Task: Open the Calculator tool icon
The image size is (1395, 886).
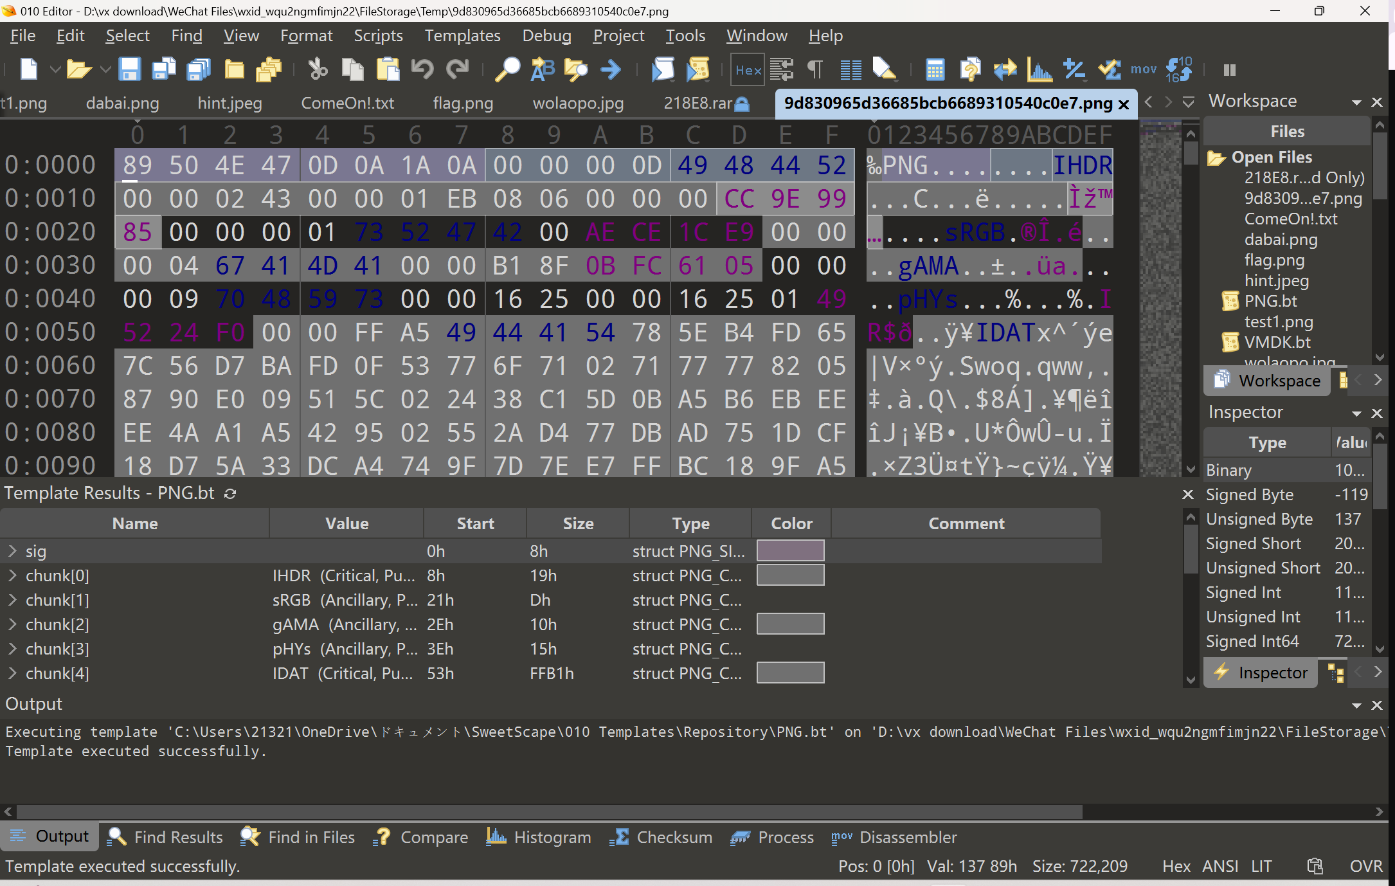Action: 935,69
